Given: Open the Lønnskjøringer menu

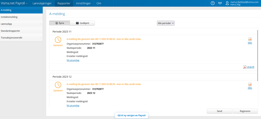Looking at the screenshot, I should [42, 3].
